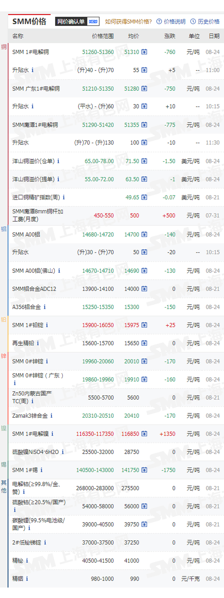This screenshot has height=598, width=224.
Task: Open the chart icon for SMM A00铝 price
Action: coord(144,234)
